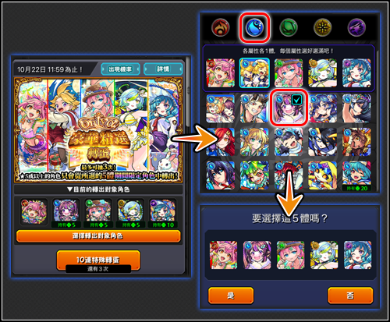Click the ▼目前的轉出對象角色 header
This screenshot has height=322, width=390.
click(x=98, y=189)
